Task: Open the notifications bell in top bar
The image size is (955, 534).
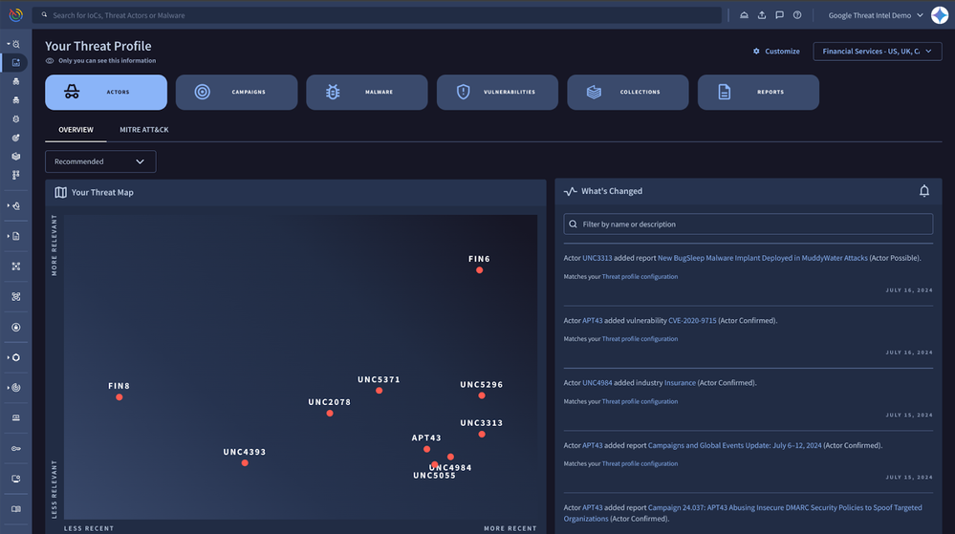Action: pos(744,15)
